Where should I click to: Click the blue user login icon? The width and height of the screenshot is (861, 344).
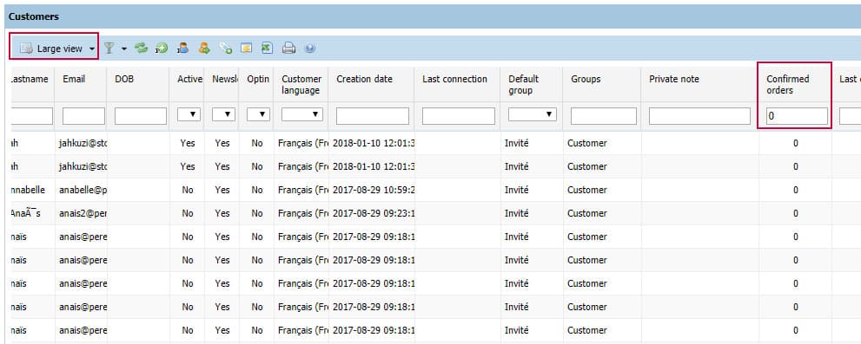pyautogui.click(x=182, y=49)
